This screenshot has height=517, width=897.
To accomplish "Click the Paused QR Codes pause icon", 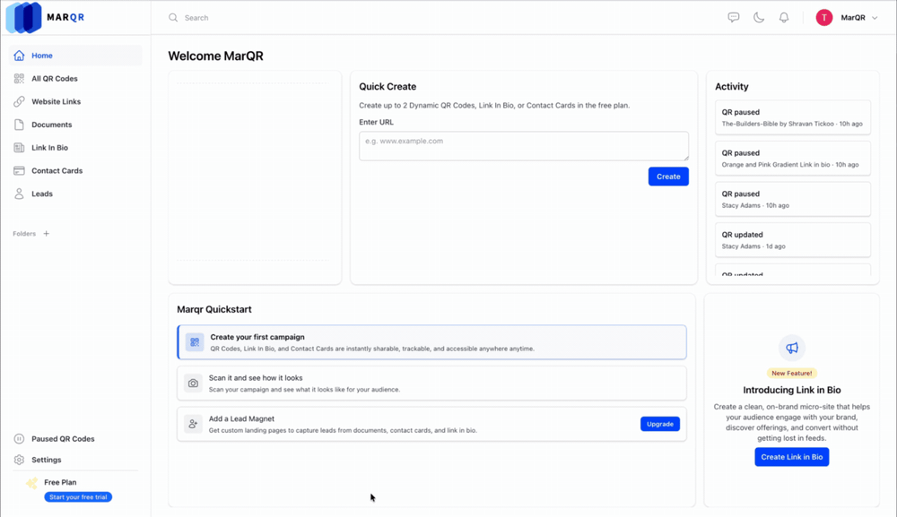I will [x=19, y=439].
